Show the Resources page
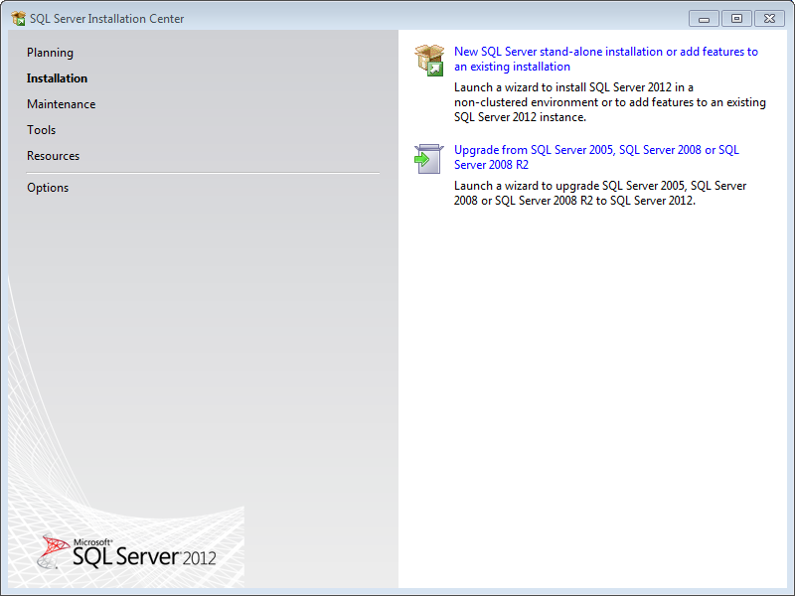This screenshot has width=795, height=596. (54, 156)
